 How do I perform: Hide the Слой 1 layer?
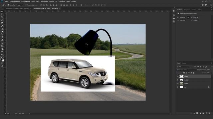(177, 84)
